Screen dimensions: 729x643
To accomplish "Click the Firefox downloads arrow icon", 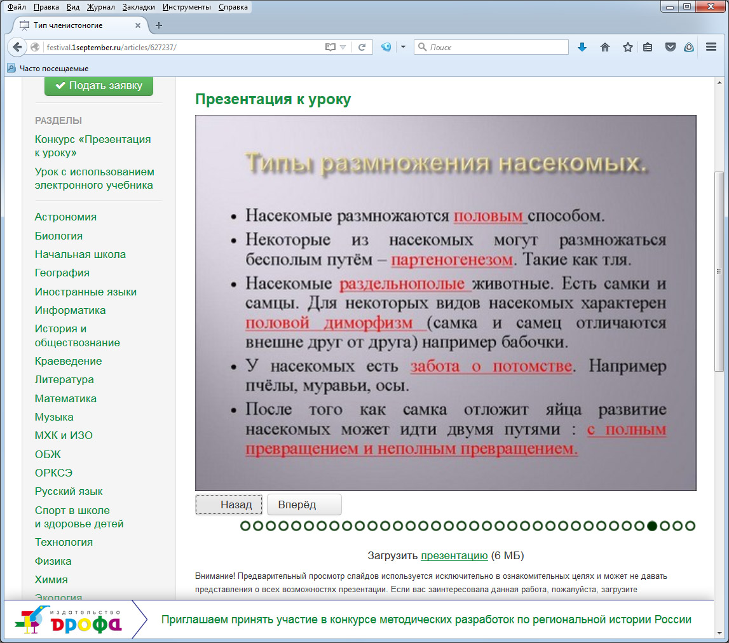I will tap(582, 47).
